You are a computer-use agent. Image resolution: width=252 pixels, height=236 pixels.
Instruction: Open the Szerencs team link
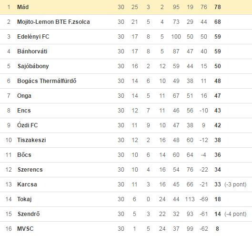pyautogui.click(x=30, y=170)
